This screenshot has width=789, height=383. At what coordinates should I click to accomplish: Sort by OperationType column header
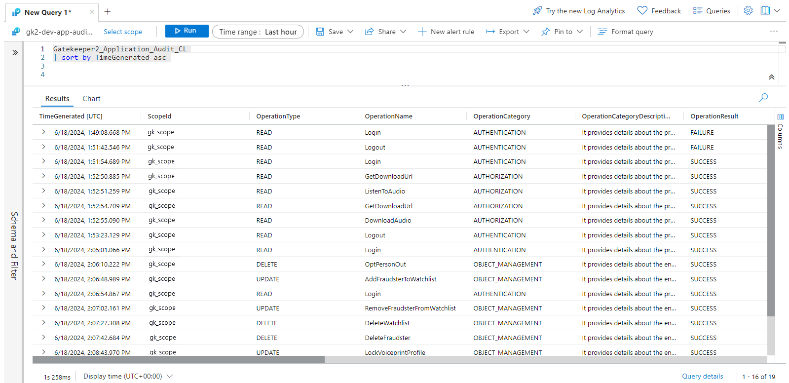[278, 116]
